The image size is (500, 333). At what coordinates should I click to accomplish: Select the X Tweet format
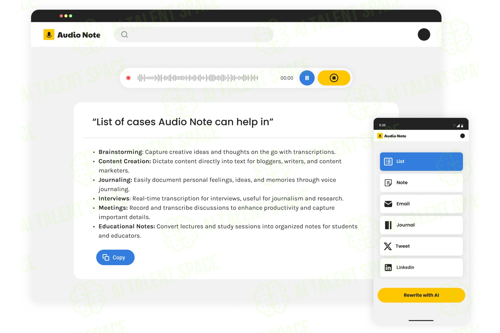click(x=421, y=246)
